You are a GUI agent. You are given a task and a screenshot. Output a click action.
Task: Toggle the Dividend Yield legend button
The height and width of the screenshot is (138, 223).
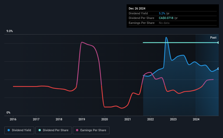point(19,130)
